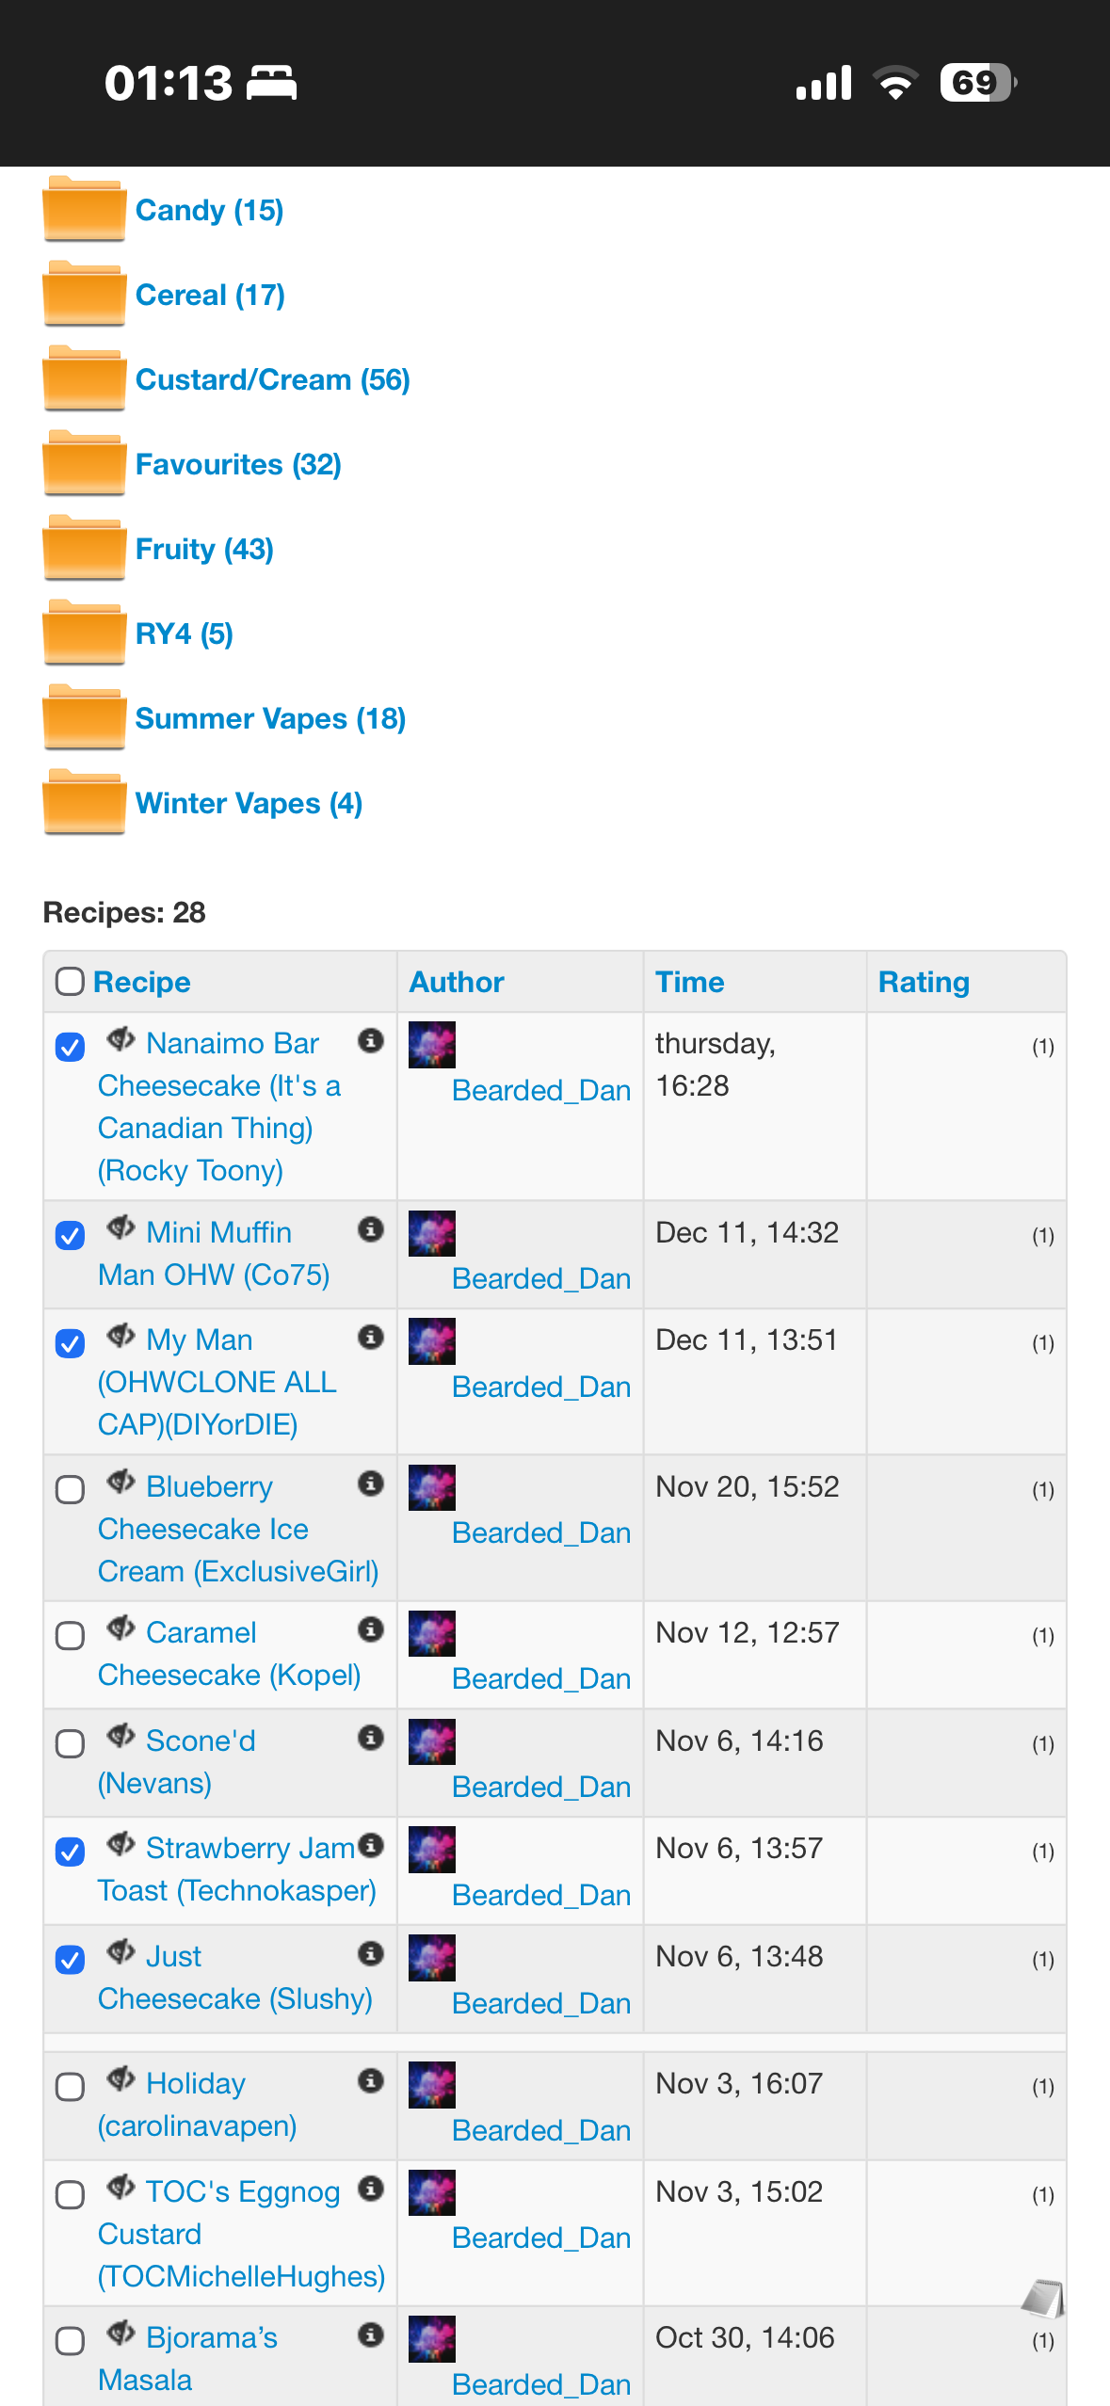1110x2406 pixels.
Task: Toggle the select-all checkbox beside Recipe header
Action: [70, 982]
